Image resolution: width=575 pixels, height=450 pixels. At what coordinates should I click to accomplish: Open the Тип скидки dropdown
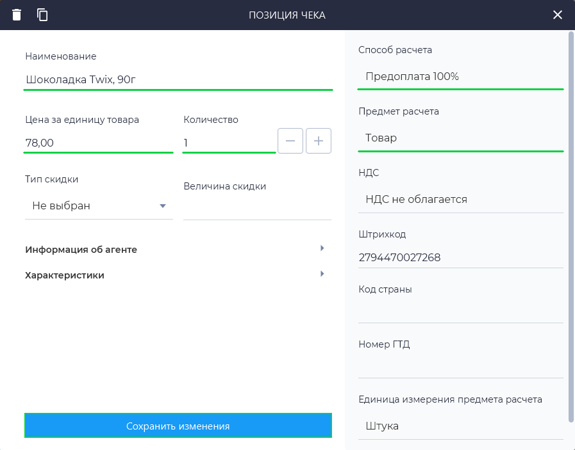tap(99, 206)
